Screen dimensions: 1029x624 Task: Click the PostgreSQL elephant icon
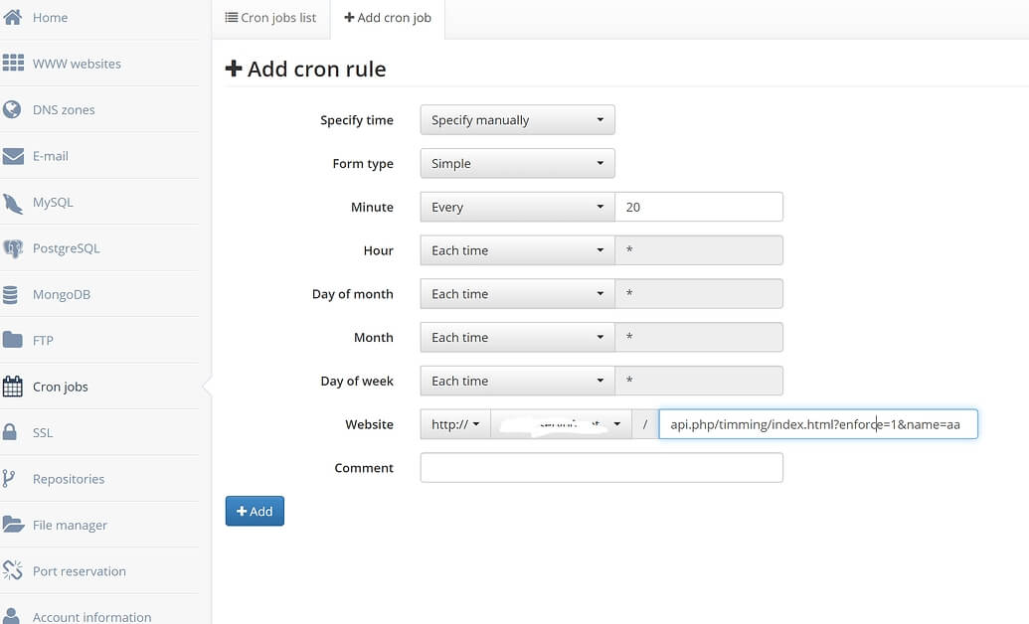coord(13,248)
